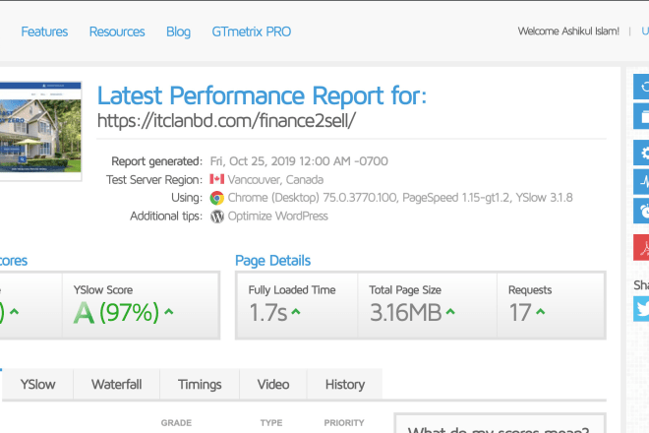
Task: Click green arrow next to 3.16MB page size
Action: (x=449, y=313)
